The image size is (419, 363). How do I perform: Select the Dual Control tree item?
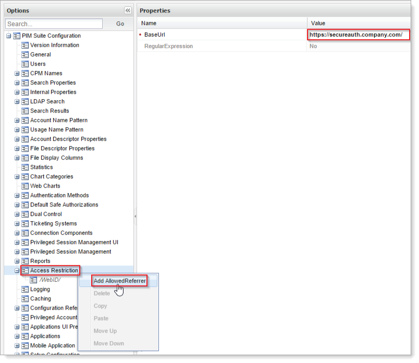coord(46,214)
